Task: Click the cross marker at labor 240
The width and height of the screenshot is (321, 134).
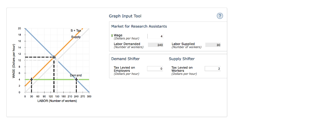Action: (76, 80)
